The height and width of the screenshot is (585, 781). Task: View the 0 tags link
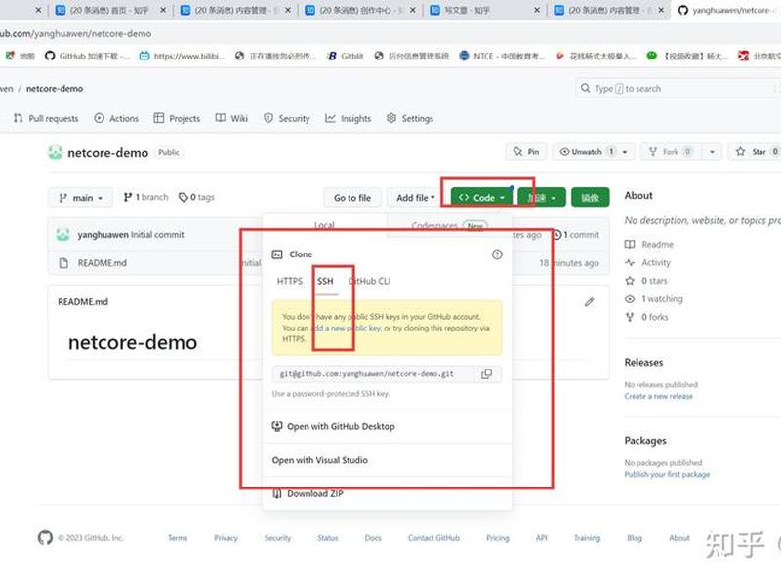(x=196, y=197)
